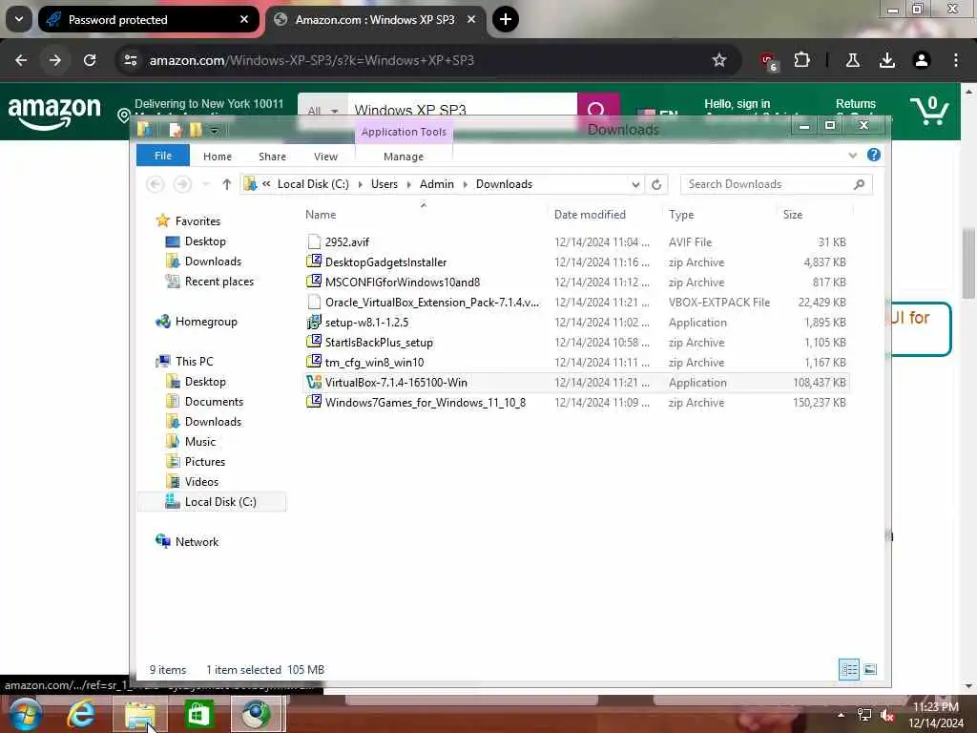Screen dimensions: 977x733
Task: Select setup-w8.1-1.2.5 application
Action: pos(577,323)
